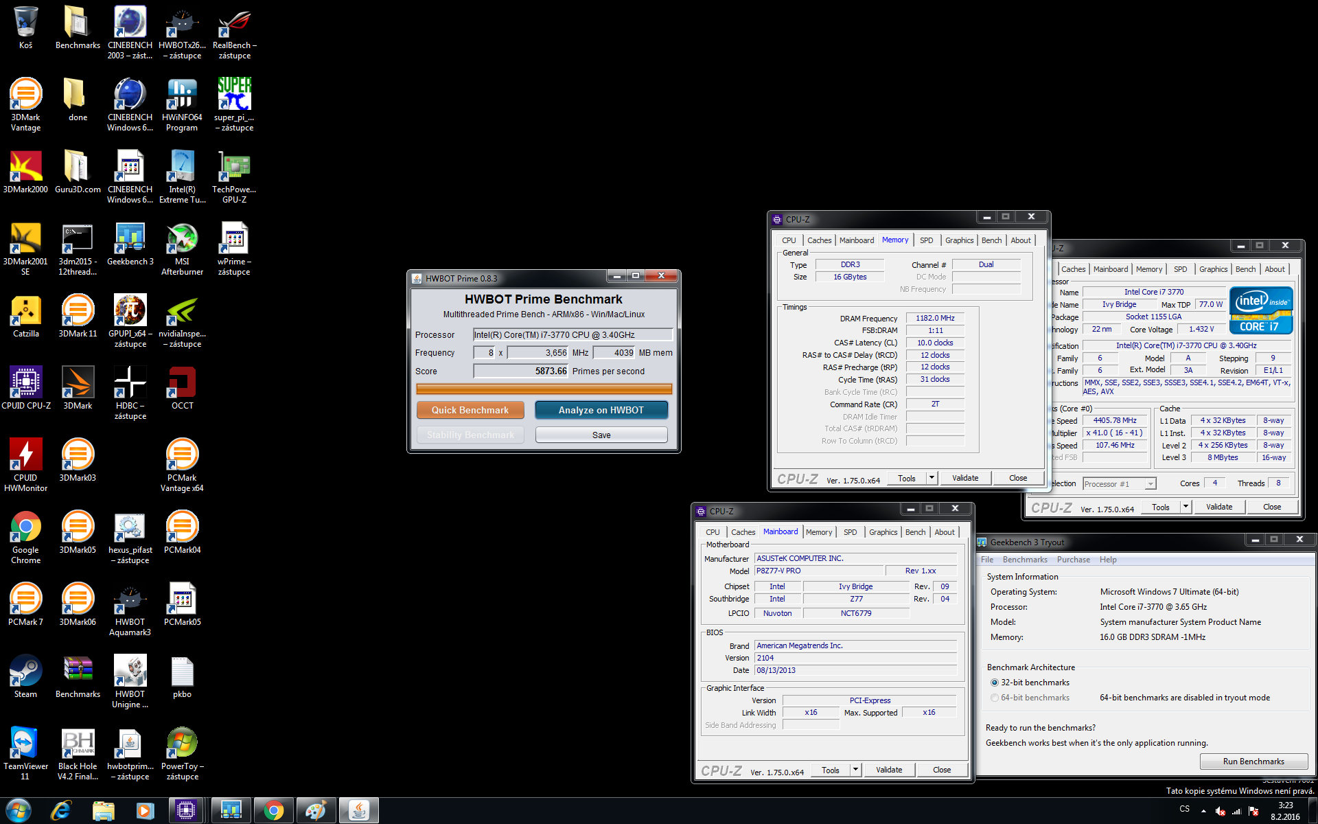1318x824 pixels.
Task: Launch the HWBOTx265 desktop shortcut
Action: tap(182, 32)
